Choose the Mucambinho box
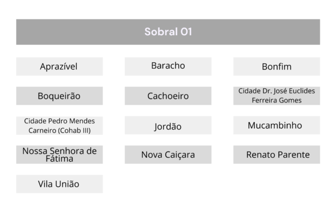Viewport: 336px width, 202px height. click(277, 125)
